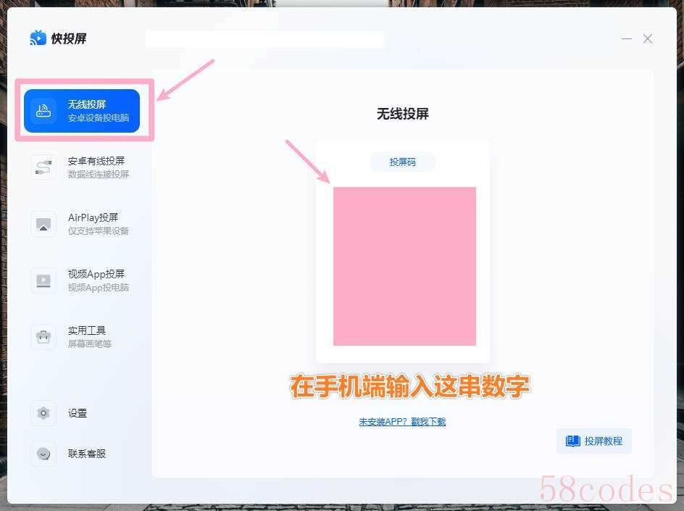Minimize the 快投屏 window
Screen dimensions: 684x511
click(x=627, y=39)
